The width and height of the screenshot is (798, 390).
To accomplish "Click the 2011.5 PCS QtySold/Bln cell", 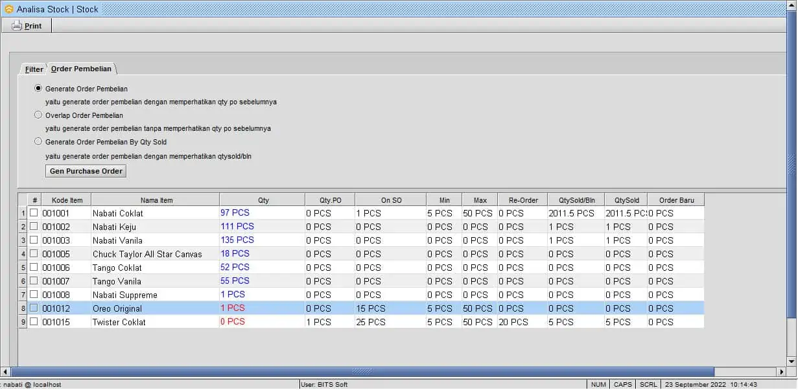I will (576, 213).
